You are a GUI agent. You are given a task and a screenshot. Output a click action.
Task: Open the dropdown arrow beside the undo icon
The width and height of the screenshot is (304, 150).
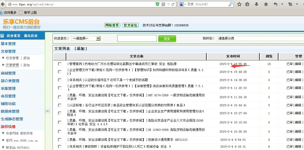pos(282,4)
